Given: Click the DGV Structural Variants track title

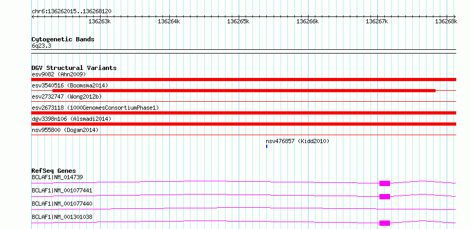Looking at the screenshot, I should (x=74, y=68).
